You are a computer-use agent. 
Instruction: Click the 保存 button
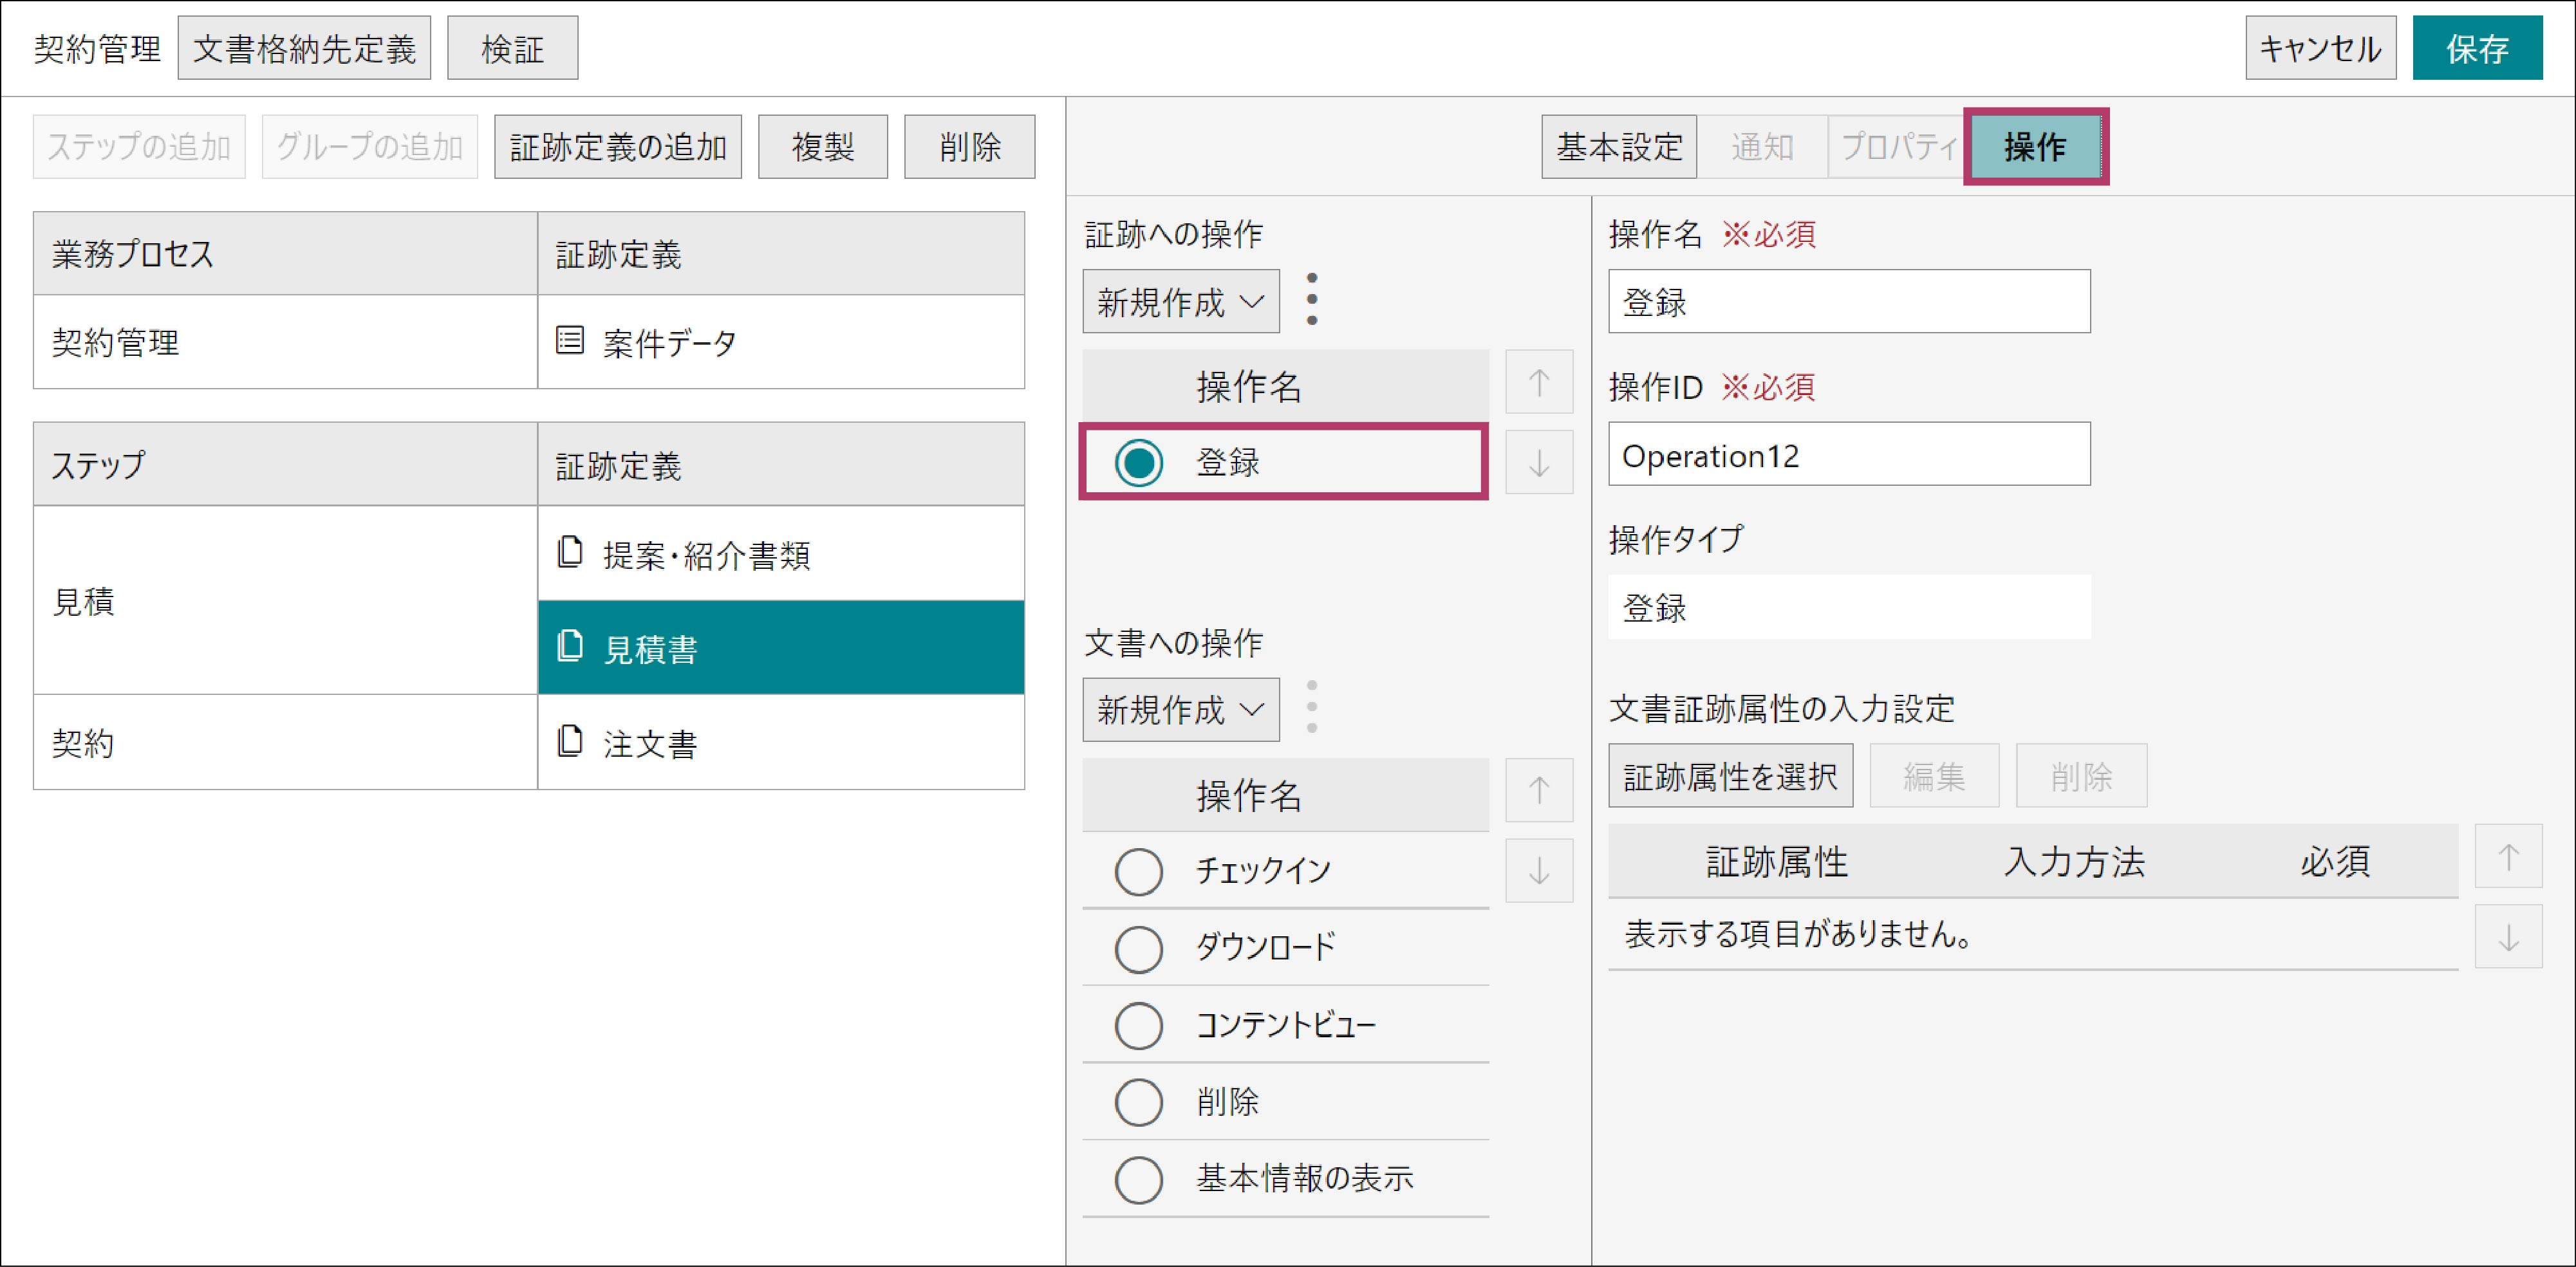point(2477,48)
